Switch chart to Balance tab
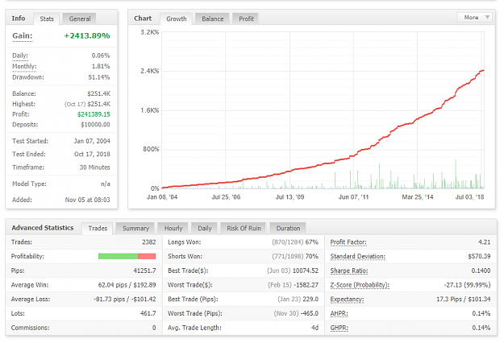The height and width of the screenshot is (343, 504). click(x=212, y=19)
